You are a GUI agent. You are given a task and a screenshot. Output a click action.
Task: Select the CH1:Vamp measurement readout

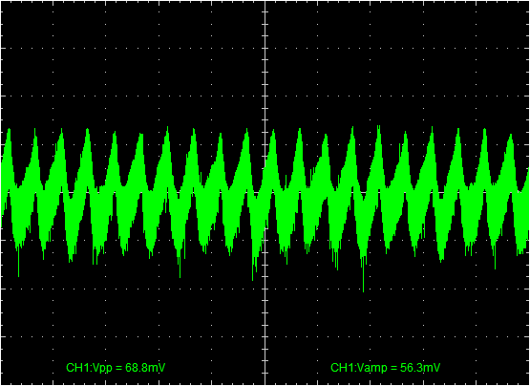tap(386, 368)
